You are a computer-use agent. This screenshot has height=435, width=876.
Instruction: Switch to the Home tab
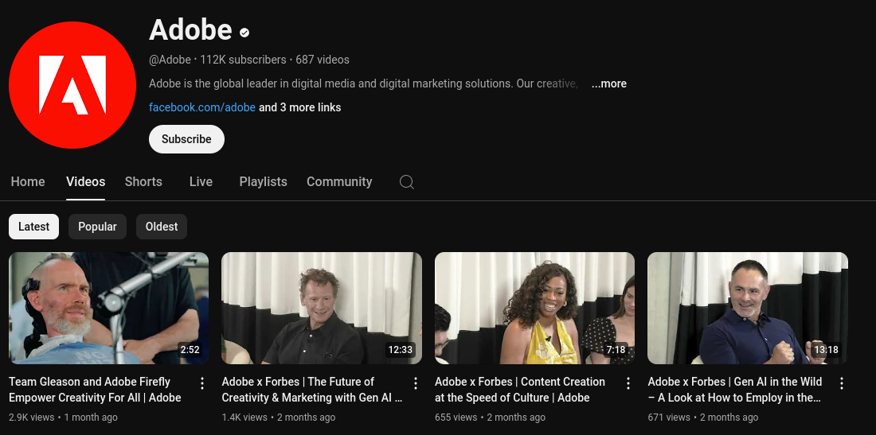(x=28, y=182)
